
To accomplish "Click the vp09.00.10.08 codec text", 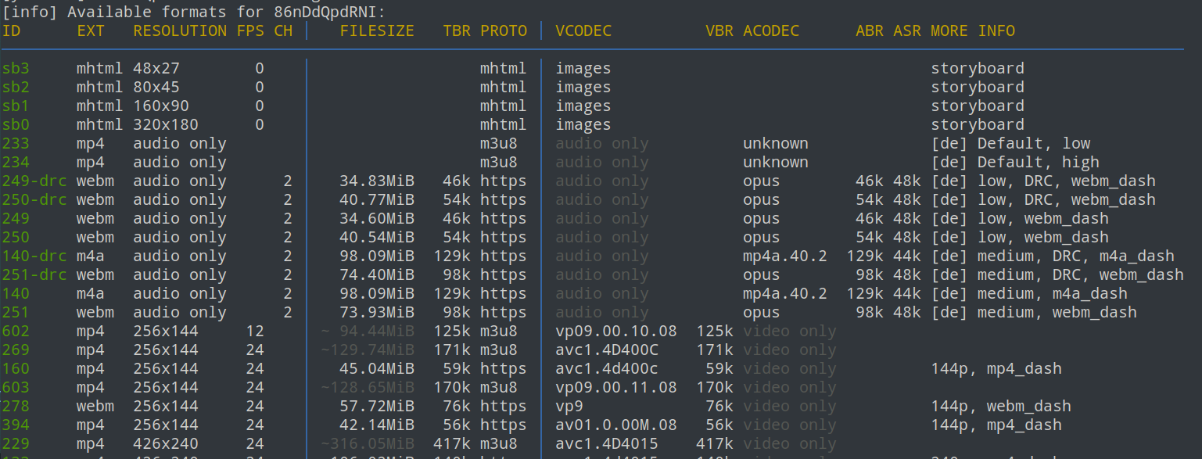I will pos(616,332).
